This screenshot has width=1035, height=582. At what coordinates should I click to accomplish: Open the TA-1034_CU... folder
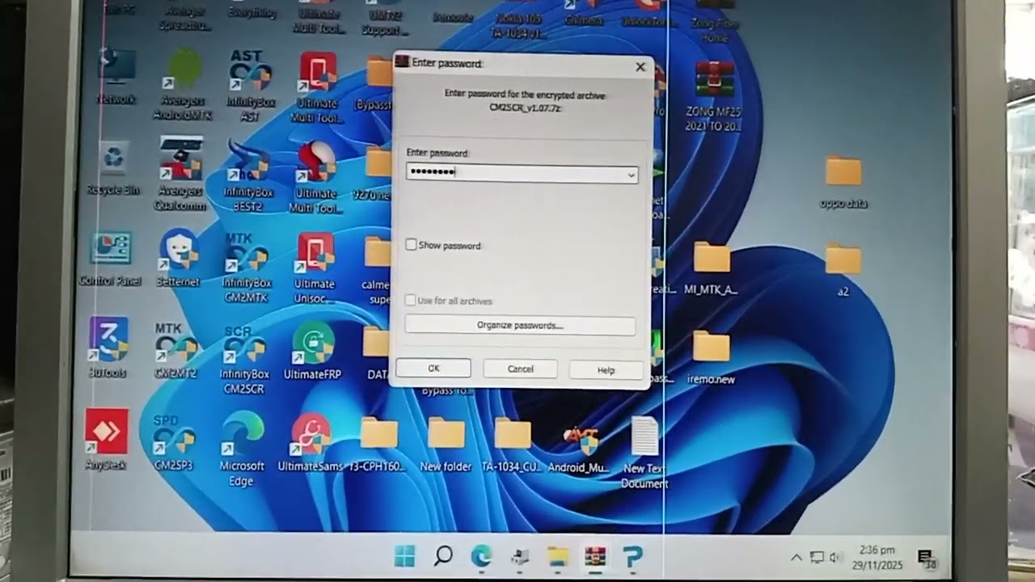click(512, 444)
